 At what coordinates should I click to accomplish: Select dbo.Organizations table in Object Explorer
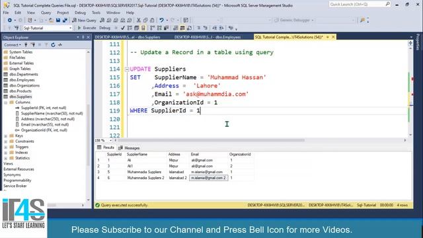pyautogui.click(x=24, y=85)
